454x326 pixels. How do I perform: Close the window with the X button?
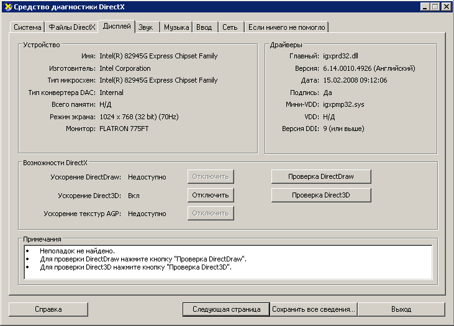click(446, 7)
